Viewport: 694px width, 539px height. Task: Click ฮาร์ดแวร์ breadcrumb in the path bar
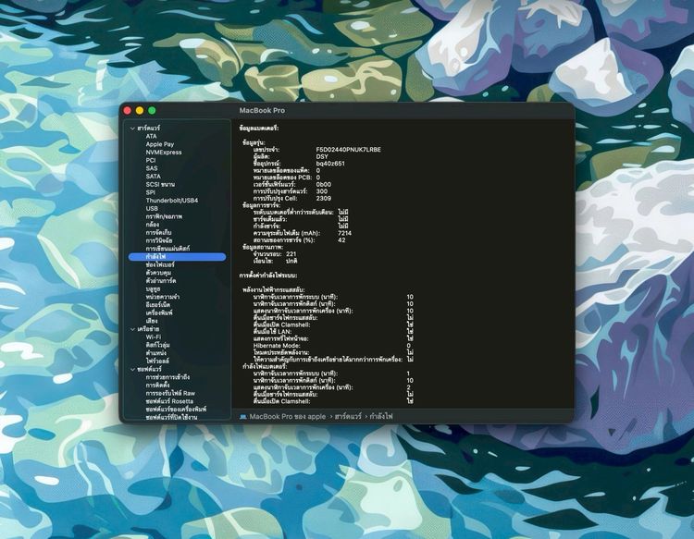tap(348, 417)
